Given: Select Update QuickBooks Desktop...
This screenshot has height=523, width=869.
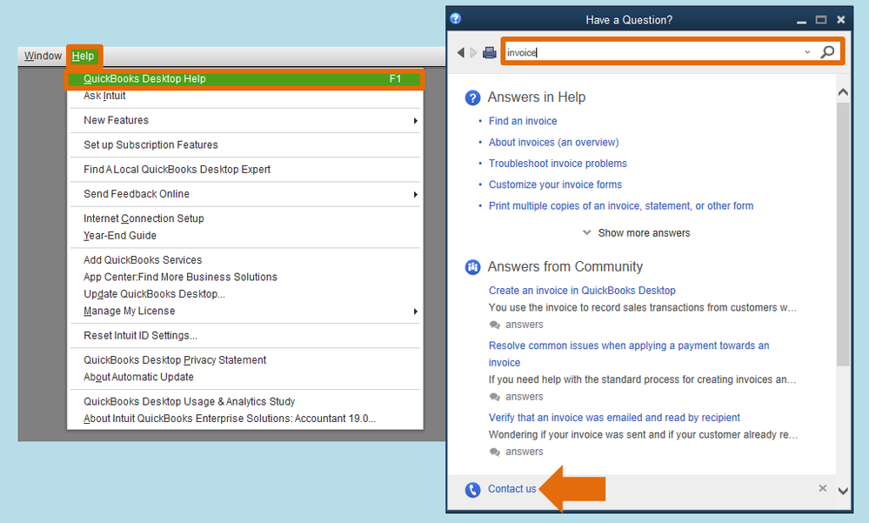Looking at the screenshot, I should (245, 294).
